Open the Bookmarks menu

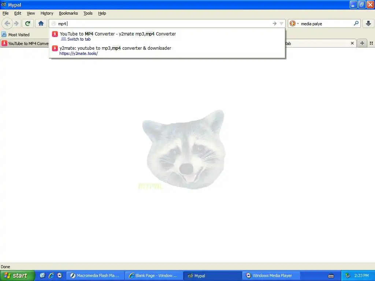(x=68, y=13)
